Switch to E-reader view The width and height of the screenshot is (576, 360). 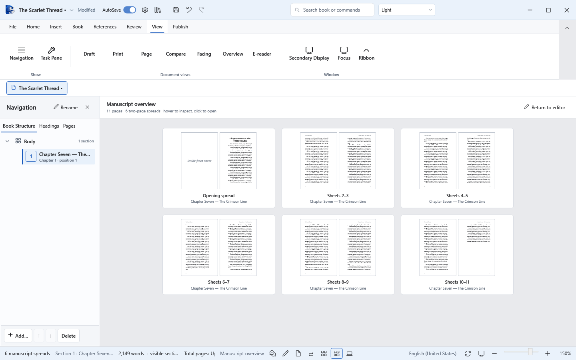pyautogui.click(x=262, y=54)
